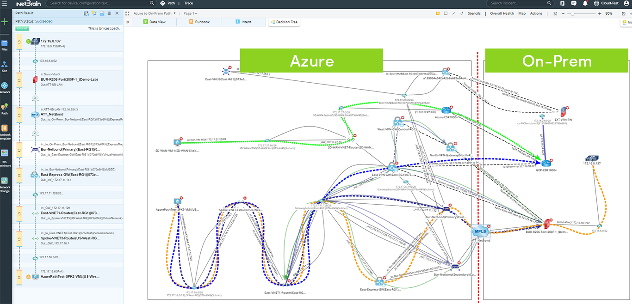
Task: Click the green plus add button
Action: pyautogui.click(x=5, y=22)
